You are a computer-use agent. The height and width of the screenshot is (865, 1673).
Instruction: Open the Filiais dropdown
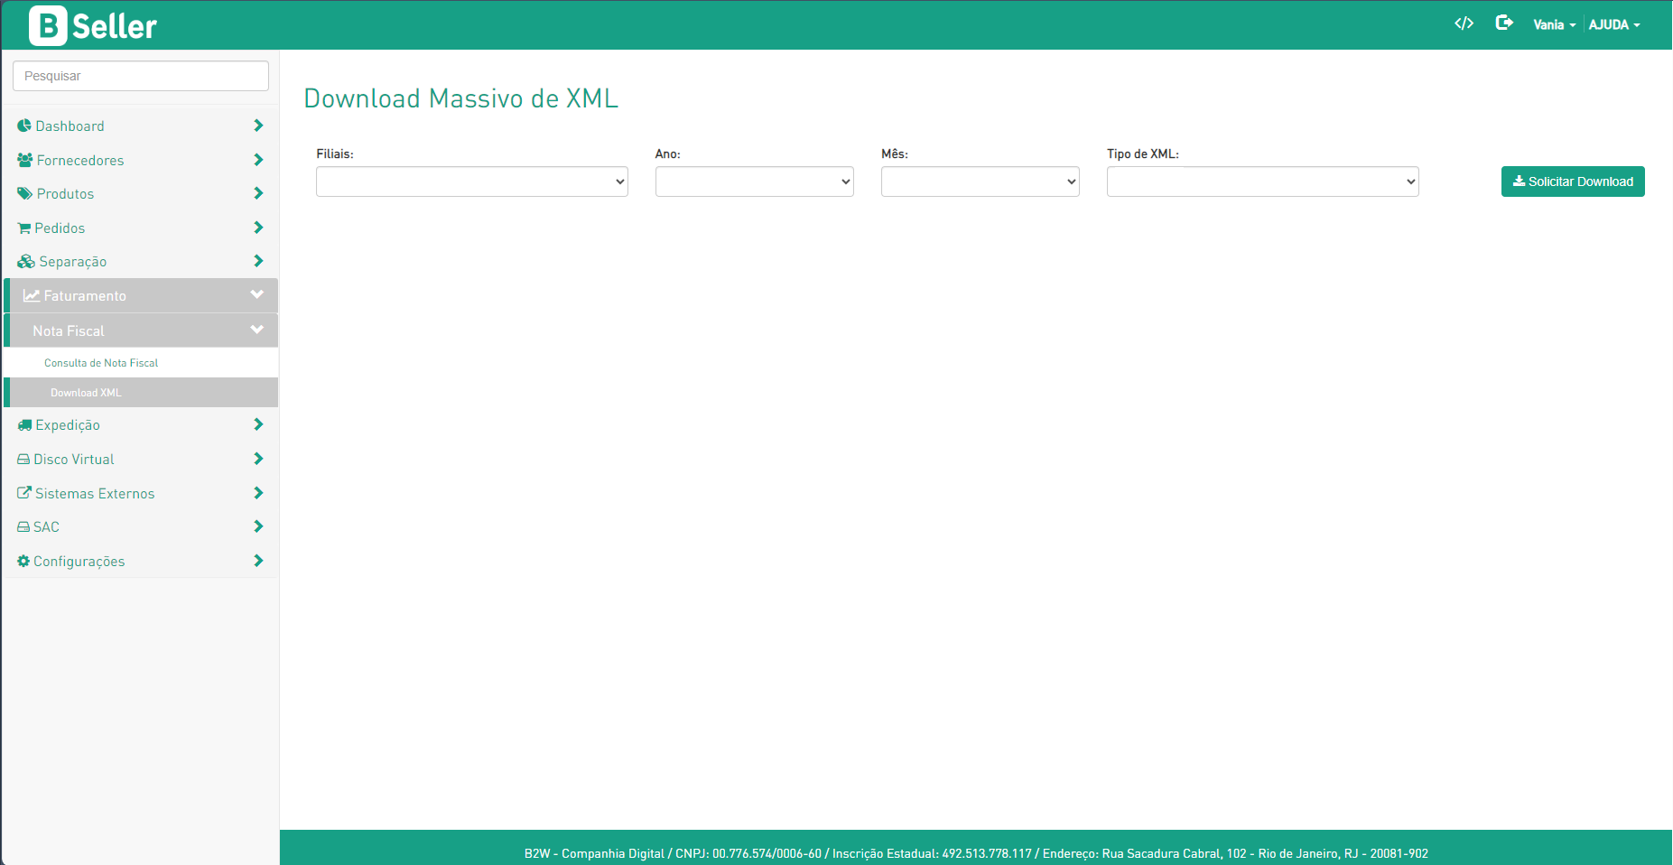[471, 181]
